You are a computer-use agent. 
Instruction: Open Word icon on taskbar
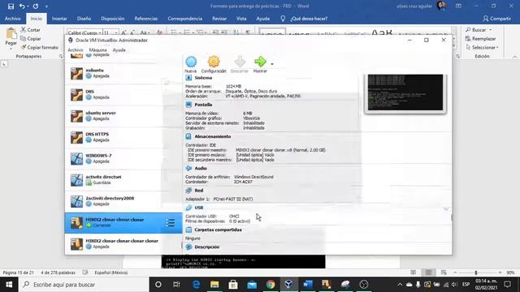click(307, 285)
